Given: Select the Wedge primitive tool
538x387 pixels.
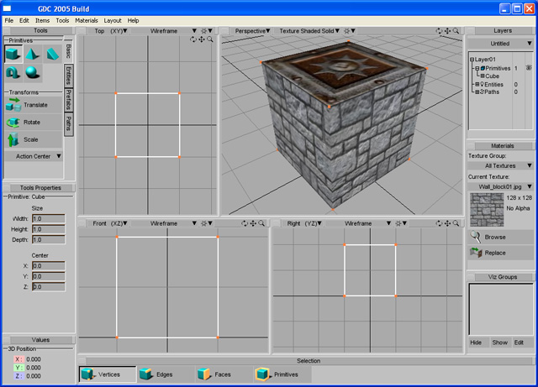Looking at the screenshot, I should (x=52, y=55).
